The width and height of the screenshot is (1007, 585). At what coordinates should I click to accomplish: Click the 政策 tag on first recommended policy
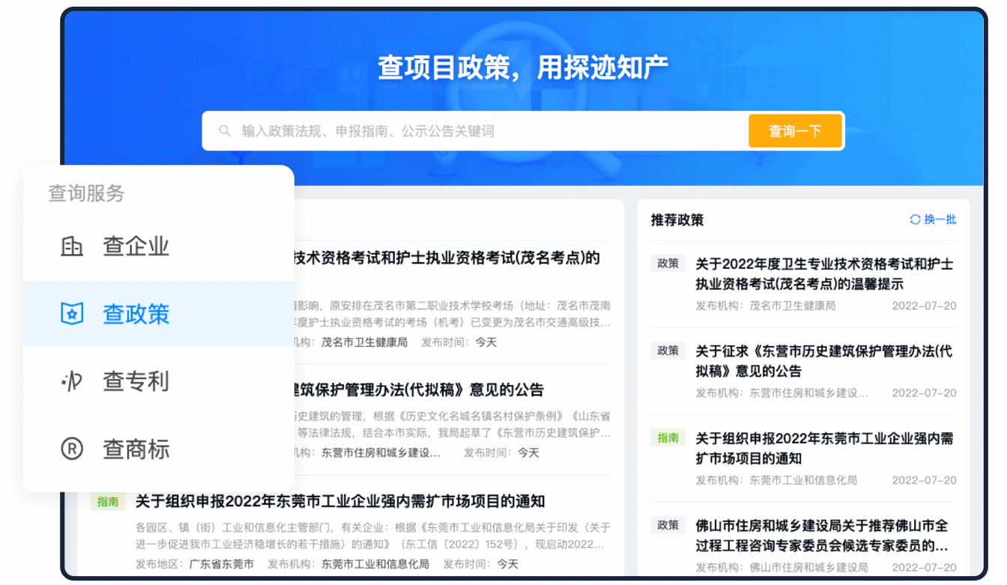click(x=668, y=264)
